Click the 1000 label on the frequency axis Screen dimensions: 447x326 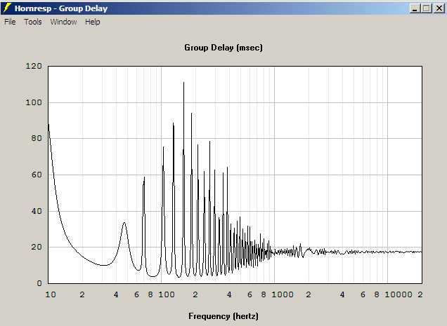tap(283, 294)
